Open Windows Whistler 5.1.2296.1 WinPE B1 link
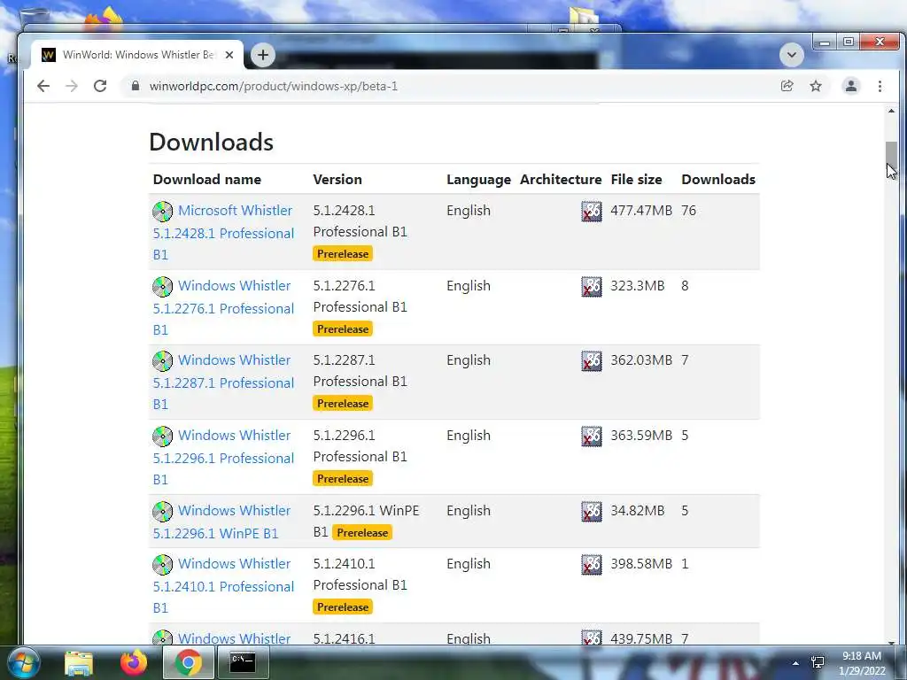Image resolution: width=907 pixels, height=680 pixels. click(222, 522)
